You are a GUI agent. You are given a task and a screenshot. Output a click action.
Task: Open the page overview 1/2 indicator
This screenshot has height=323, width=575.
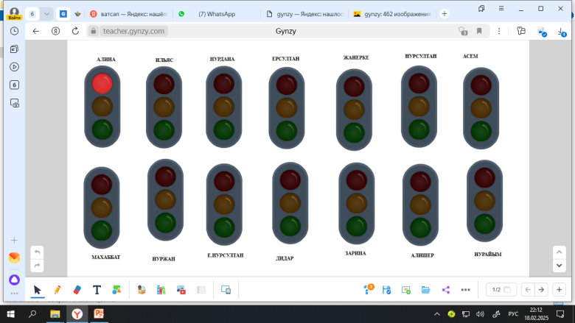(x=501, y=290)
